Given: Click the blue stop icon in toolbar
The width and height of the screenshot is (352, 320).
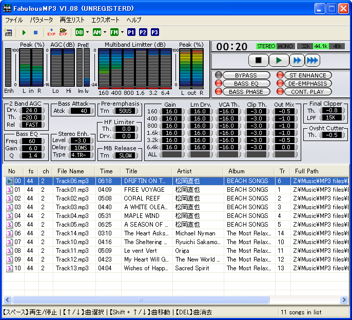Looking at the screenshot, I should pos(35,32).
